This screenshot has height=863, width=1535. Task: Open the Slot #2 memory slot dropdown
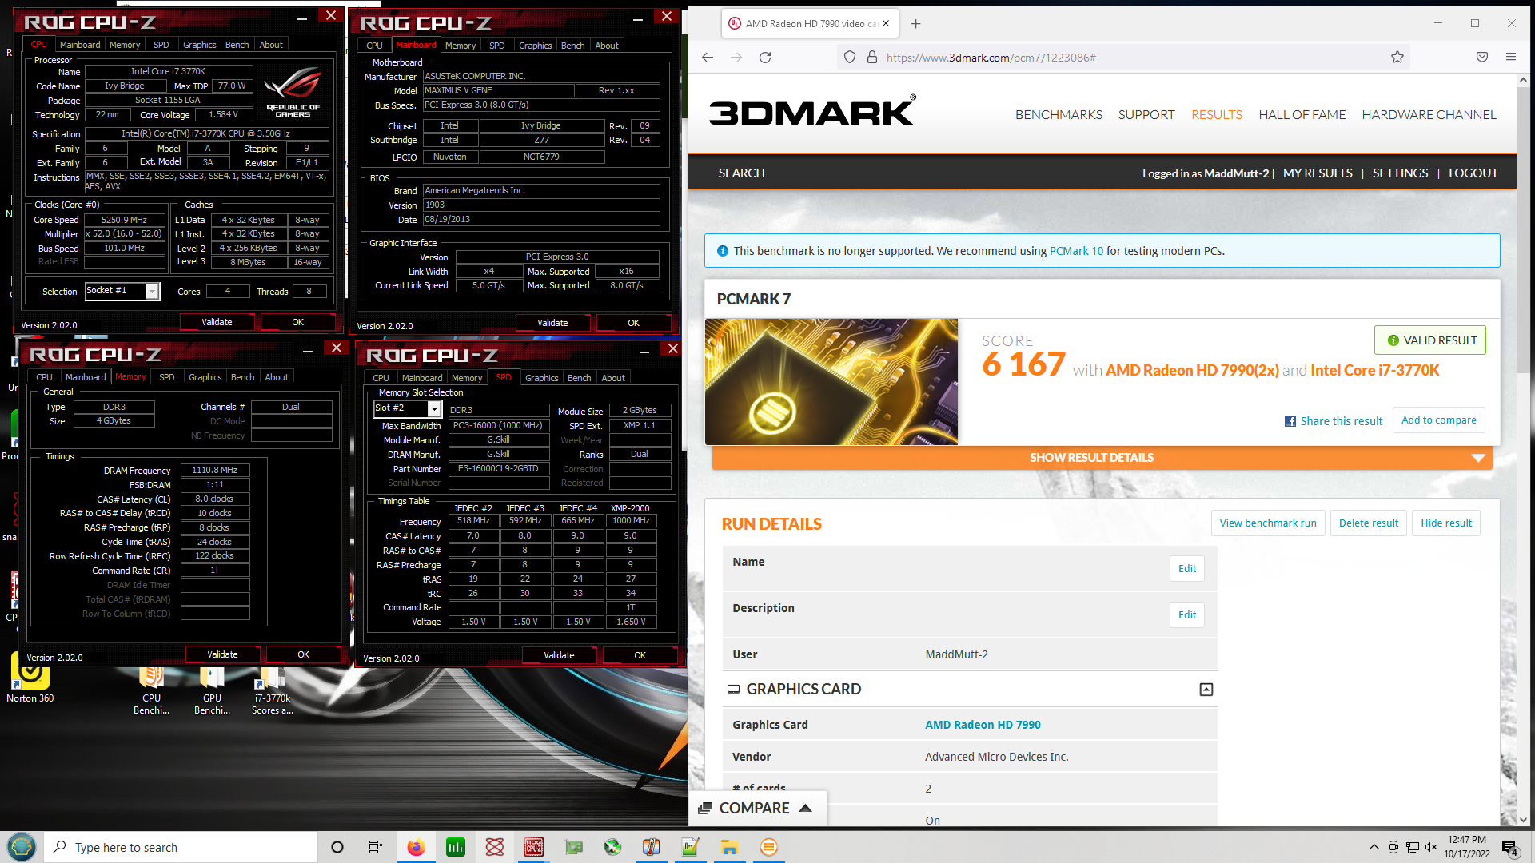[408, 408]
